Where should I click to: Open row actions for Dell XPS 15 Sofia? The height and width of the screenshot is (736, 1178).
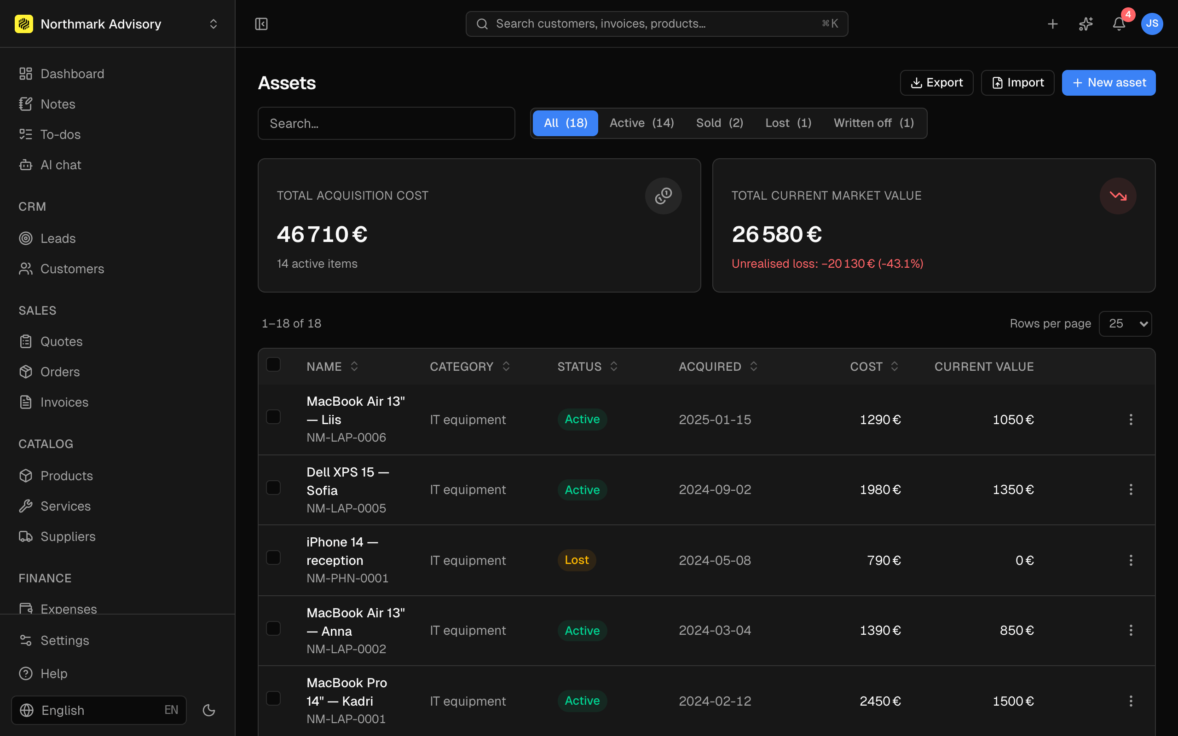pos(1131,490)
